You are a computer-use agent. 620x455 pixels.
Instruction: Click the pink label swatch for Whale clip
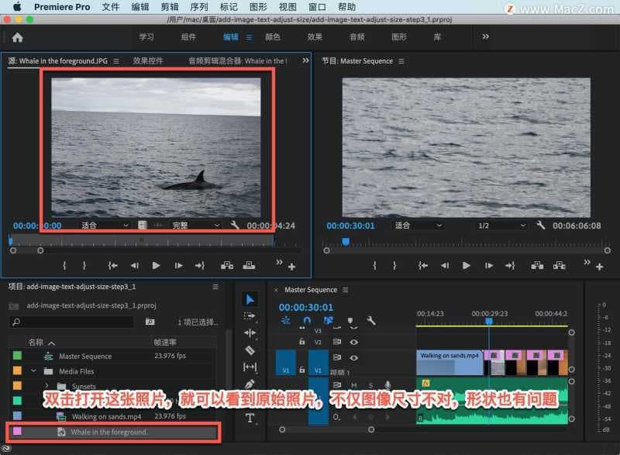[x=17, y=431]
